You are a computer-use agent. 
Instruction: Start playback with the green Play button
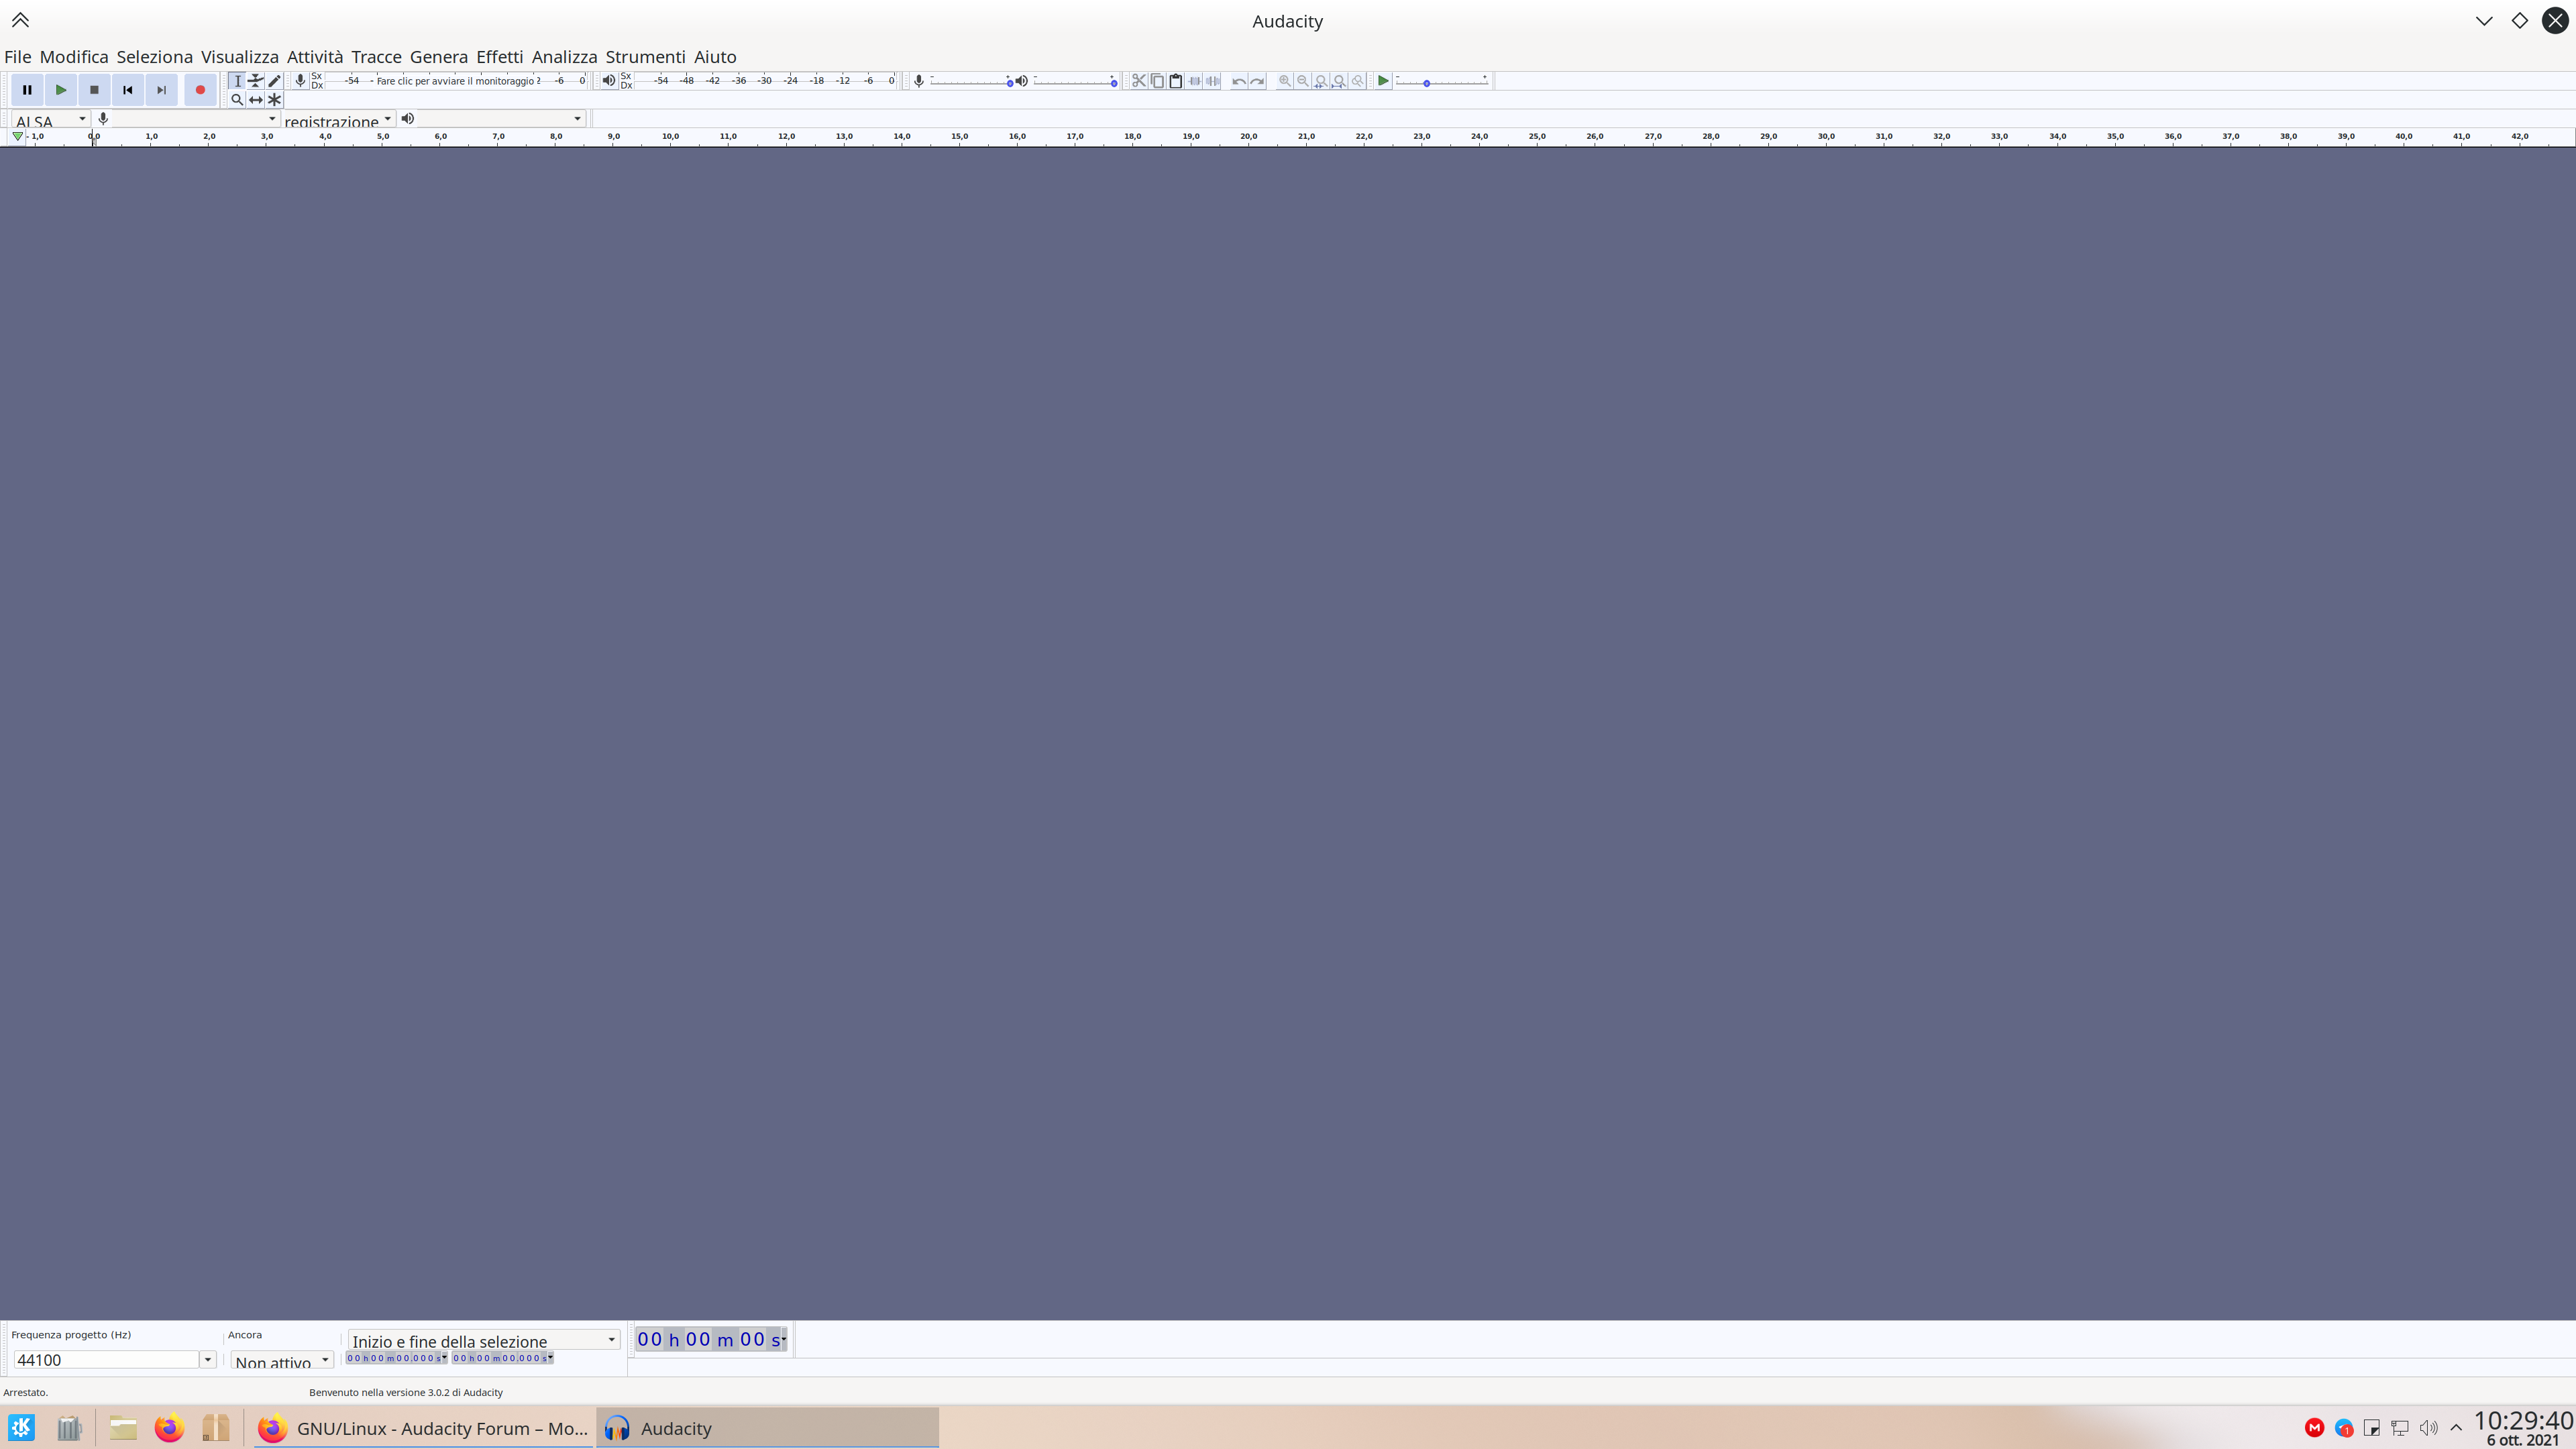[x=61, y=90]
